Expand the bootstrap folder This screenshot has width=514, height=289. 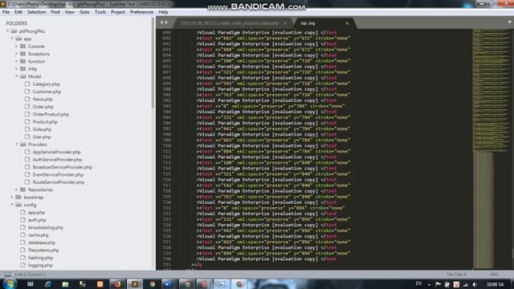(x=12, y=197)
